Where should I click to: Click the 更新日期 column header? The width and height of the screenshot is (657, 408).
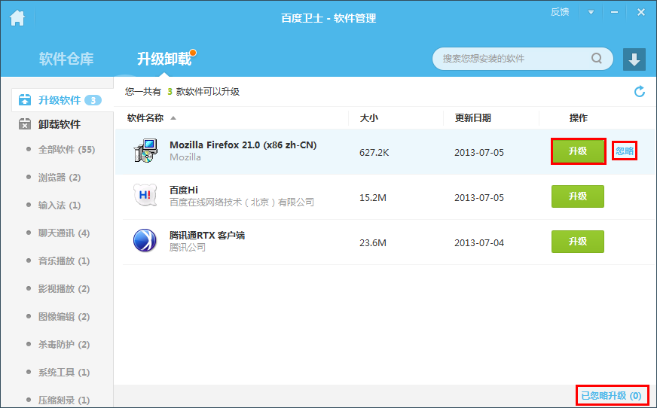pos(472,118)
